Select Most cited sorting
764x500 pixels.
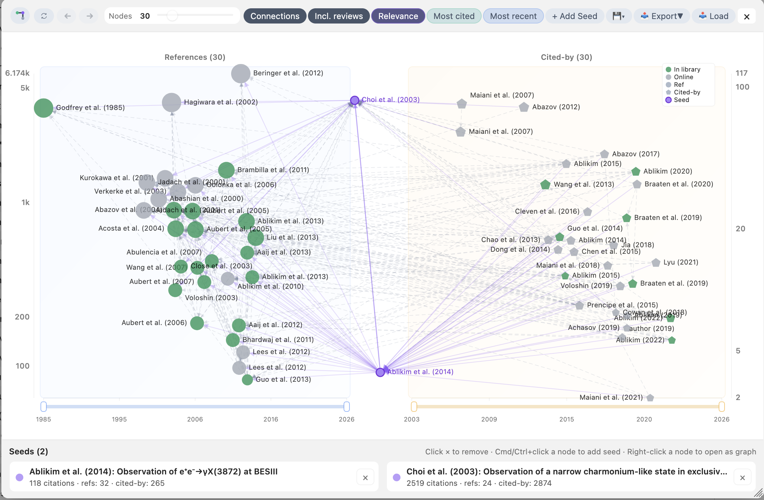coord(454,16)
